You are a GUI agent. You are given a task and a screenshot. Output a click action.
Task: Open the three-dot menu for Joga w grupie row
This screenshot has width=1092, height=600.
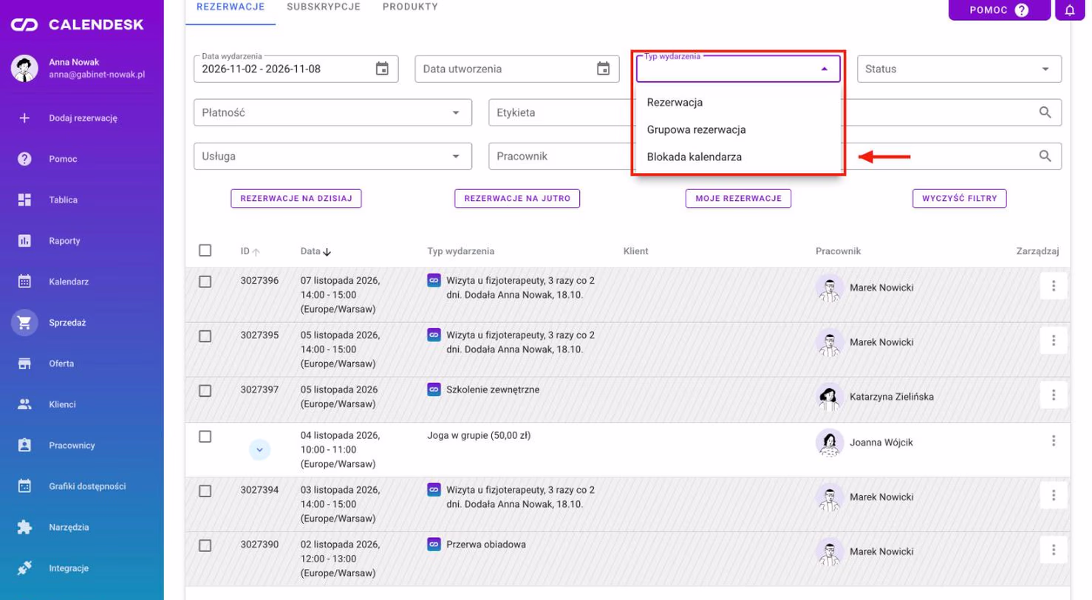click(1054, 440)
